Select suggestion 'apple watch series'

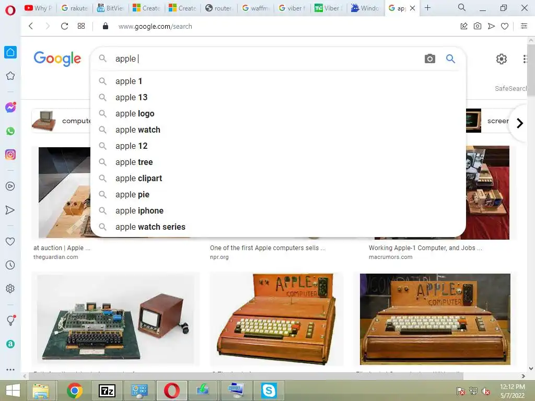point(278,227)
